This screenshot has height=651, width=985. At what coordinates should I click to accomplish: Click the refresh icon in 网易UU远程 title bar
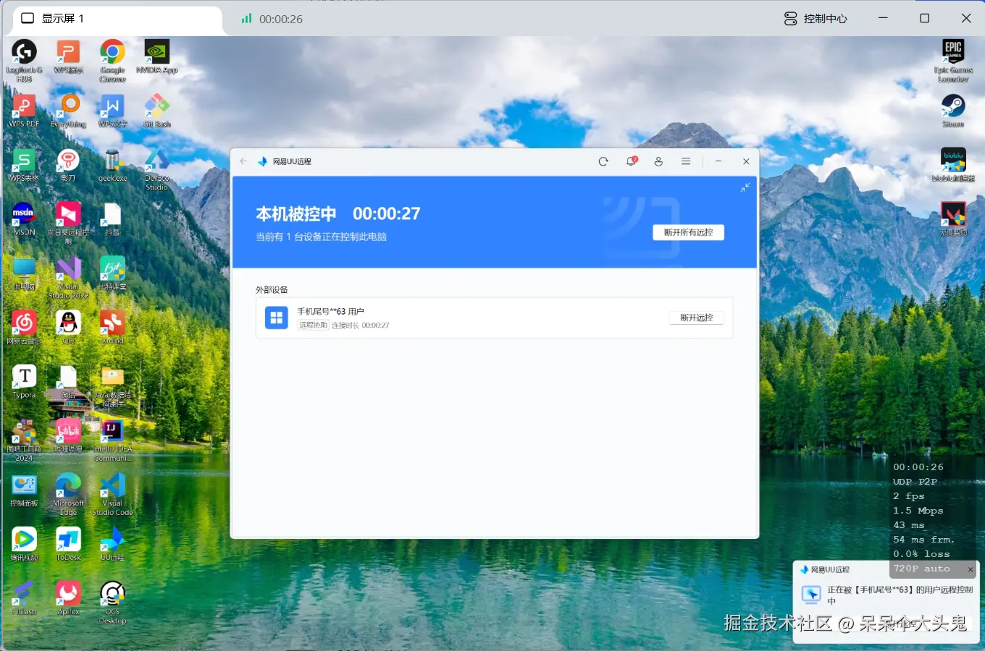point(603,161)
